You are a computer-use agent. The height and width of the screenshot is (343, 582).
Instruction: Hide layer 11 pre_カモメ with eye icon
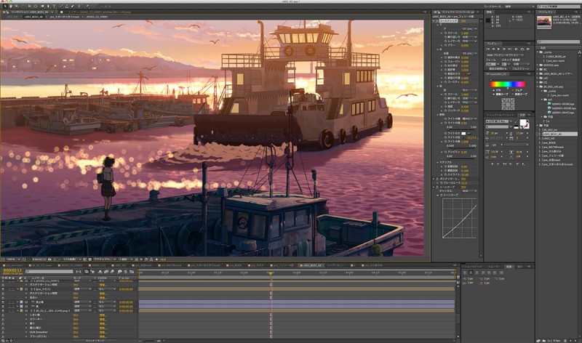coord(3,289)
